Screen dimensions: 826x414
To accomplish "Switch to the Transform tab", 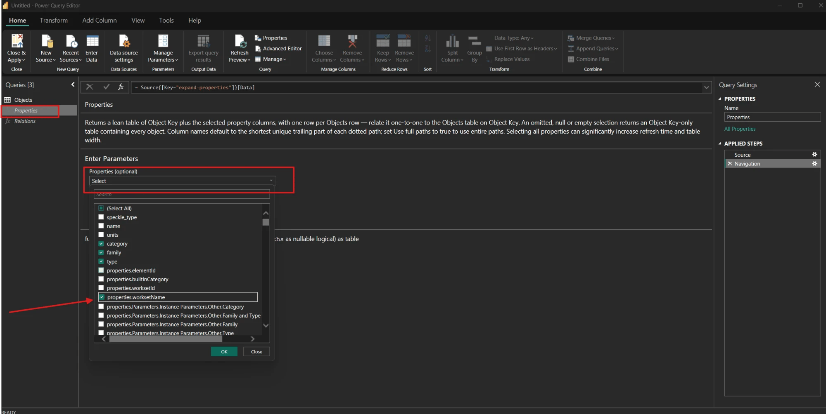I will click(54, 20).
